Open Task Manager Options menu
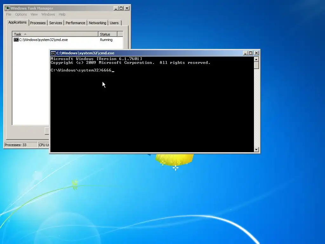Viewport: 325px width, 244px height. point(21,14)
